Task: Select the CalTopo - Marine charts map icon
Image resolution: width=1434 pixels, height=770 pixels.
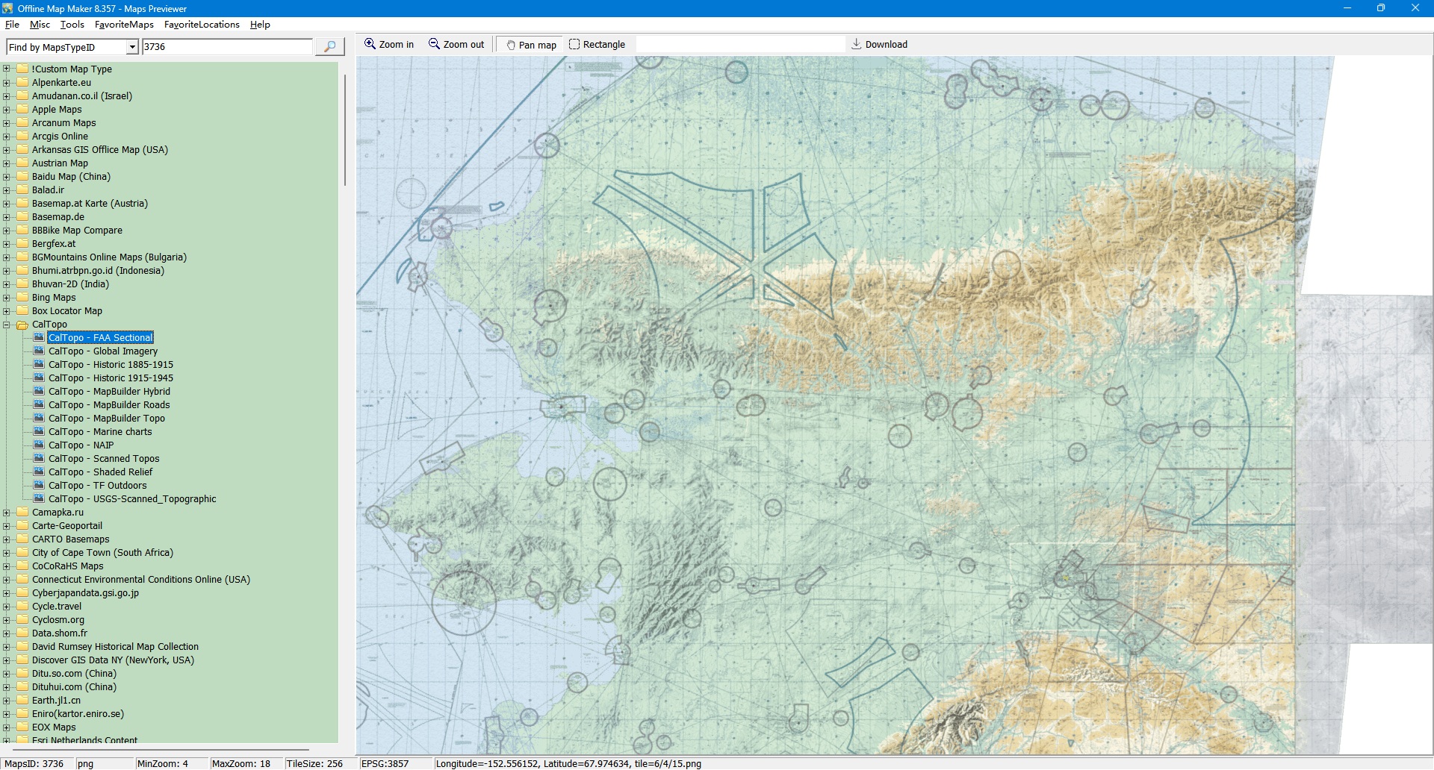Action: (x=40, y=432)
